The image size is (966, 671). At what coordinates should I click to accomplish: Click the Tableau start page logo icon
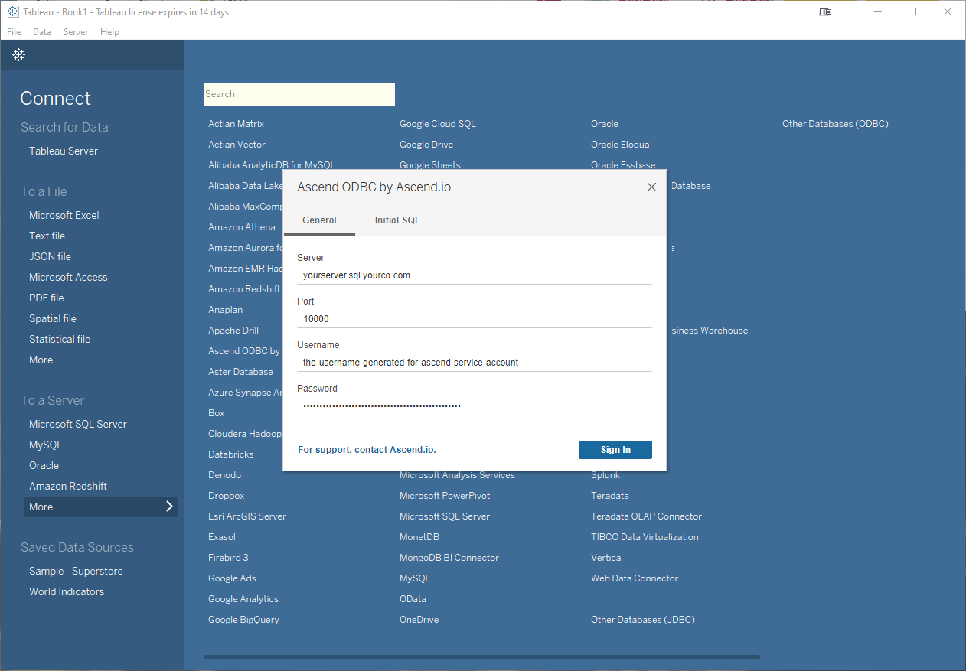coord(19,55)
